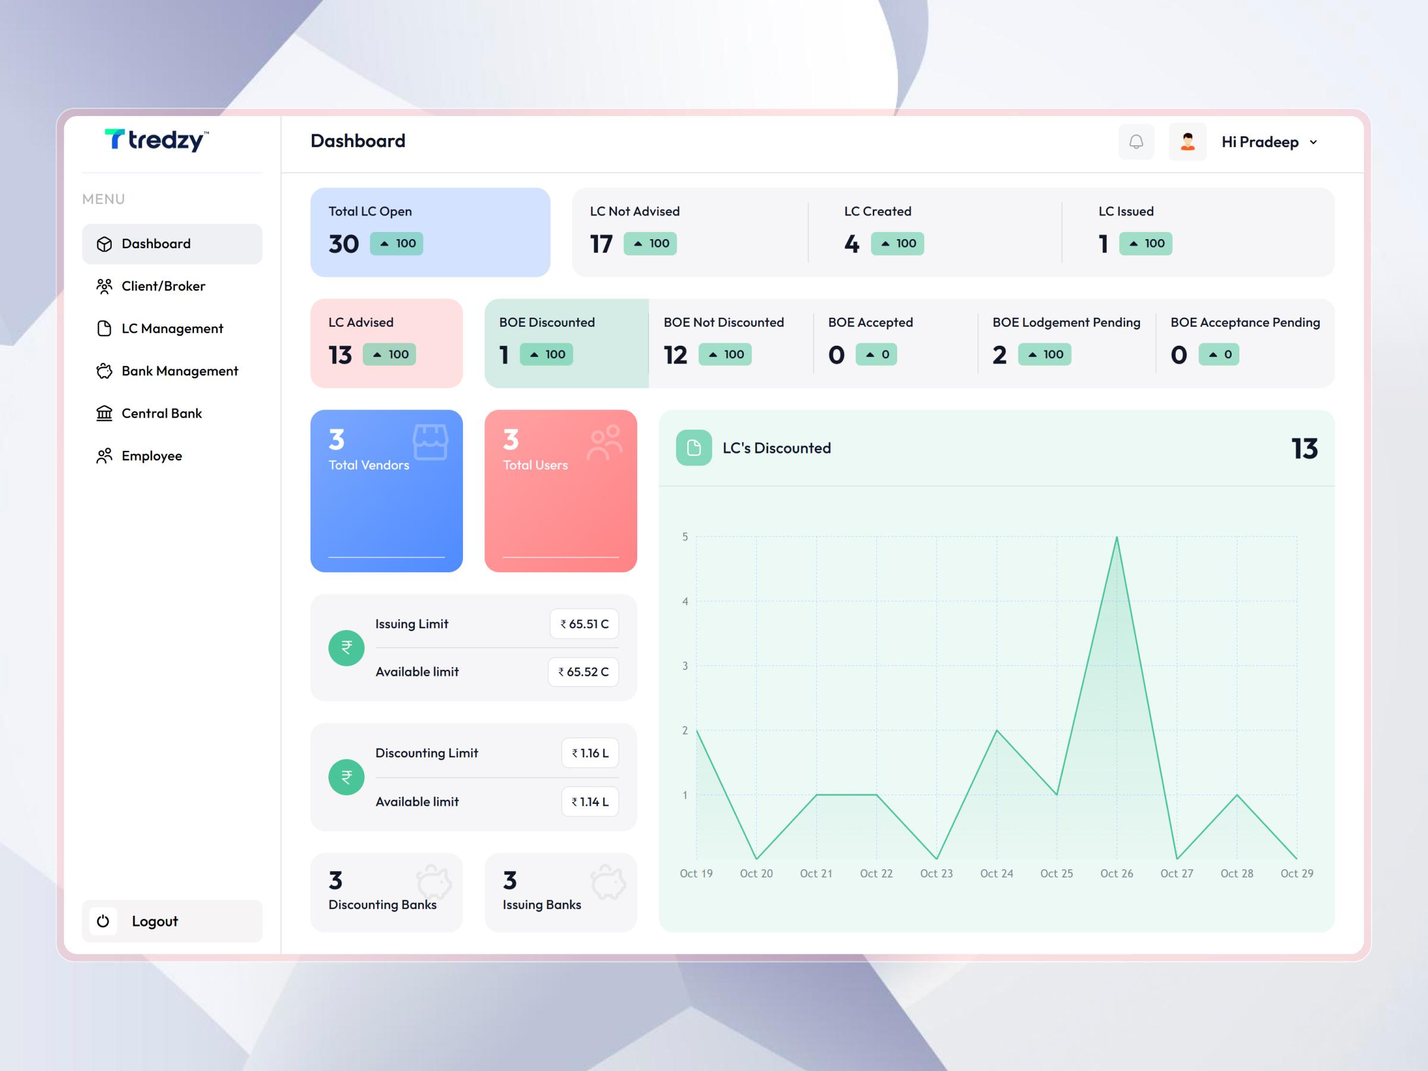Click the Central Bank building icon
The height and width of the screenshot is (1071, 1428).
tap(105, 413)
